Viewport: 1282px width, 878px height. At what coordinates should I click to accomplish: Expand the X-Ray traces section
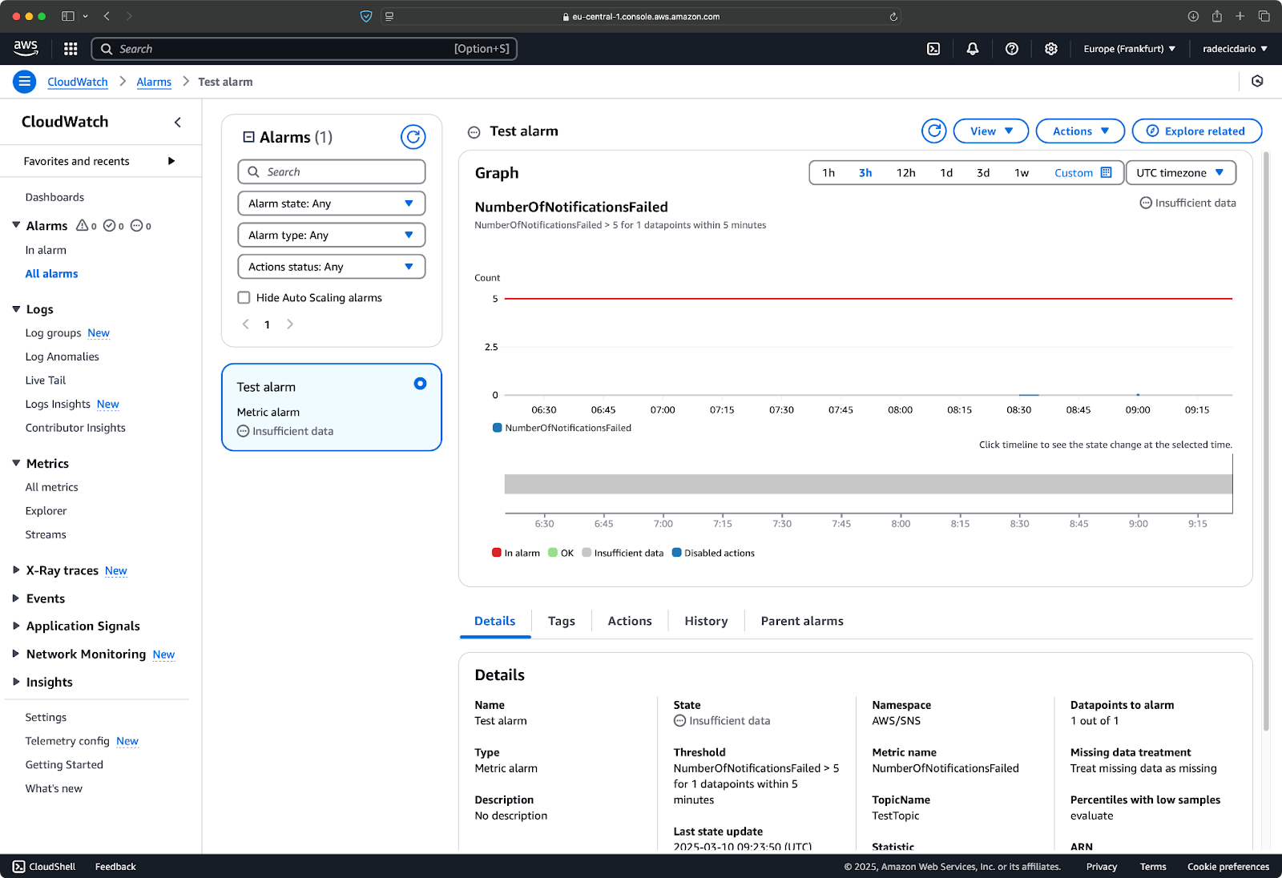16,570
